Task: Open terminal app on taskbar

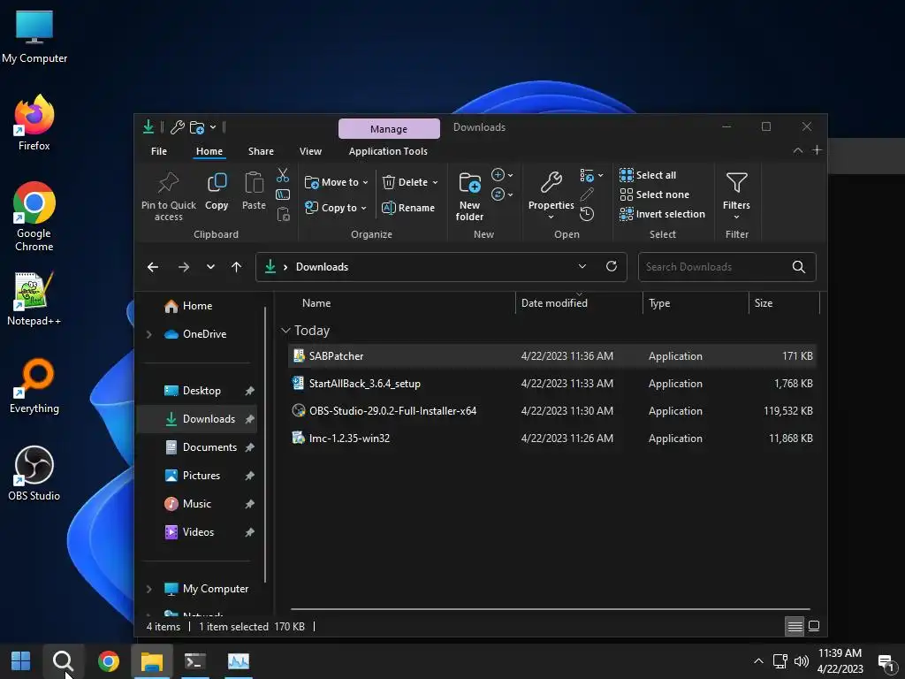Action: click(x=195, y=661)
